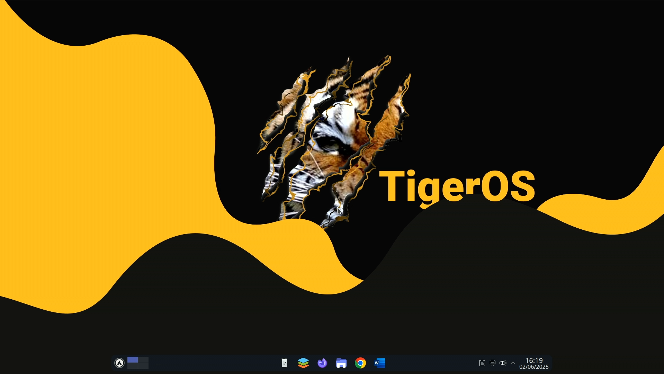Open the TigerOS application launcher
Screen dimensions: 664x374
point(119,363)
